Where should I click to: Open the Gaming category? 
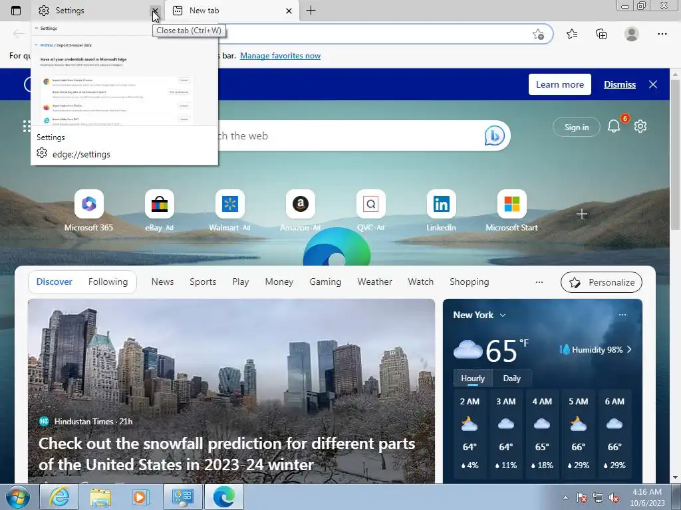coord(325,282)
